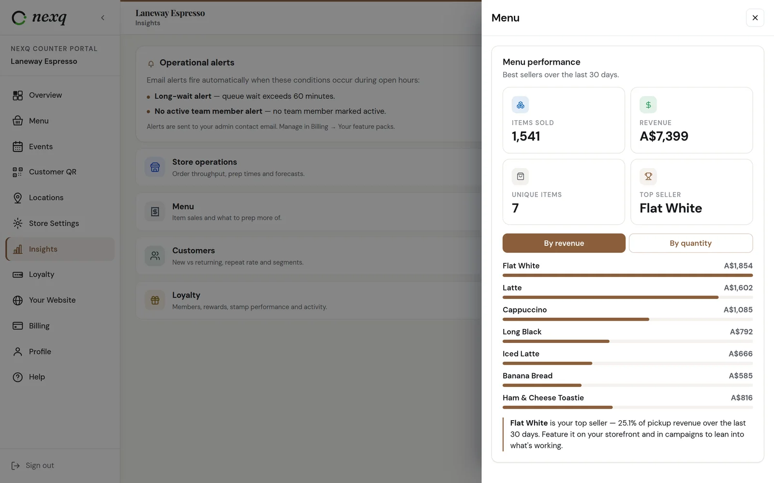Click the Menu receipt icon in Insights
The image size is (774, 483).
[x=155, y=212]
